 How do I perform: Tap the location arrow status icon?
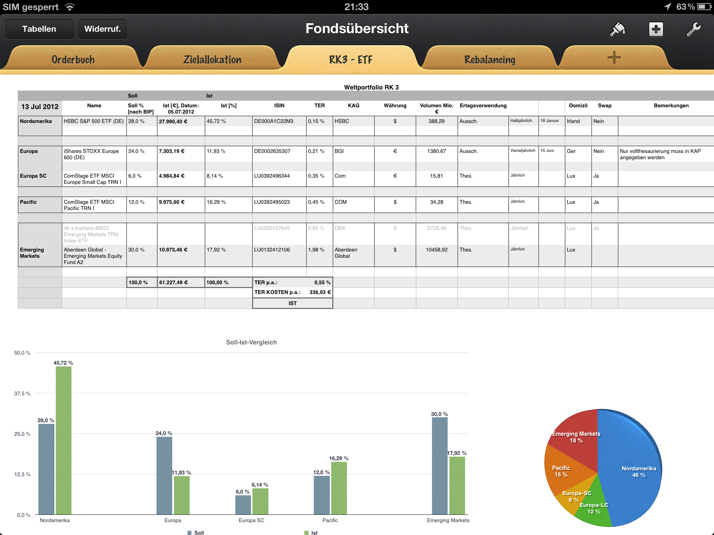[x=667, y=7]
